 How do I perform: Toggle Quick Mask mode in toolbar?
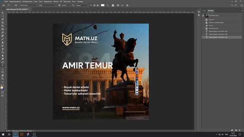[x=3, y=92]
